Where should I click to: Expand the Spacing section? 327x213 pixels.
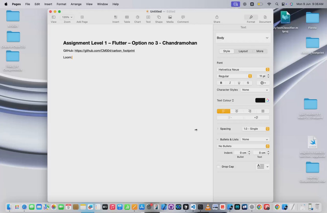click(x=218, y=129)
